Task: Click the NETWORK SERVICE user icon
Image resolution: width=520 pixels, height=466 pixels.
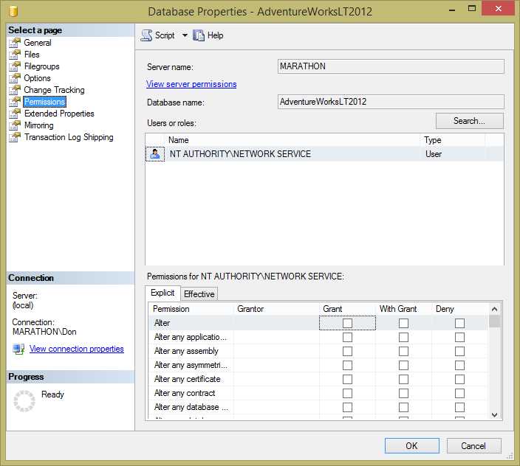Action: point(155,154)
